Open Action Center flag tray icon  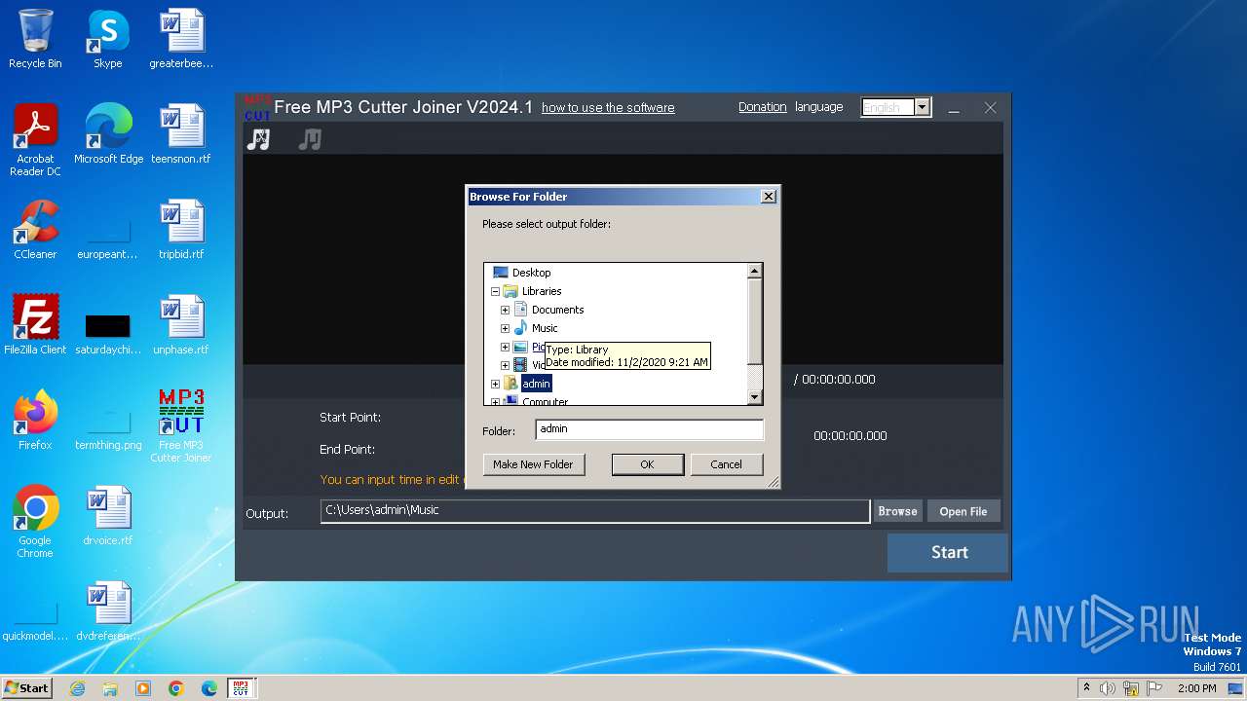[x=1154, y=688]
